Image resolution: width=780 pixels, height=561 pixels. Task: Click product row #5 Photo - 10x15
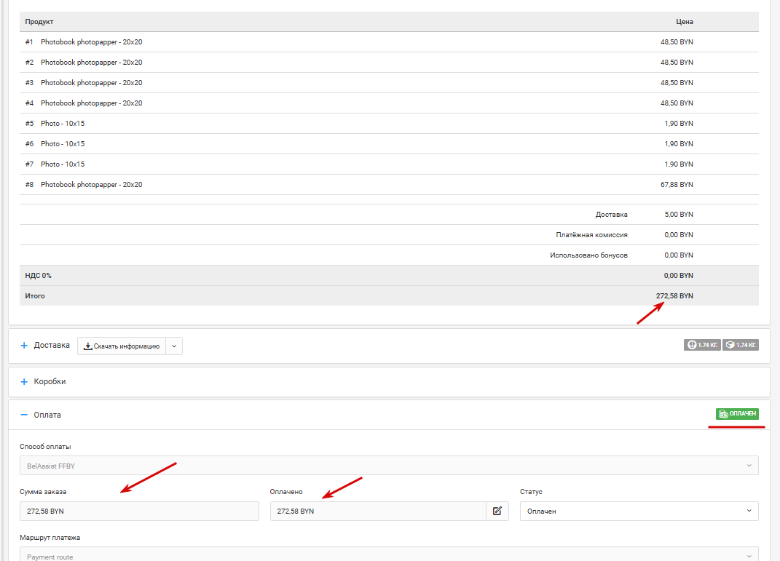[x=389, y=124]
